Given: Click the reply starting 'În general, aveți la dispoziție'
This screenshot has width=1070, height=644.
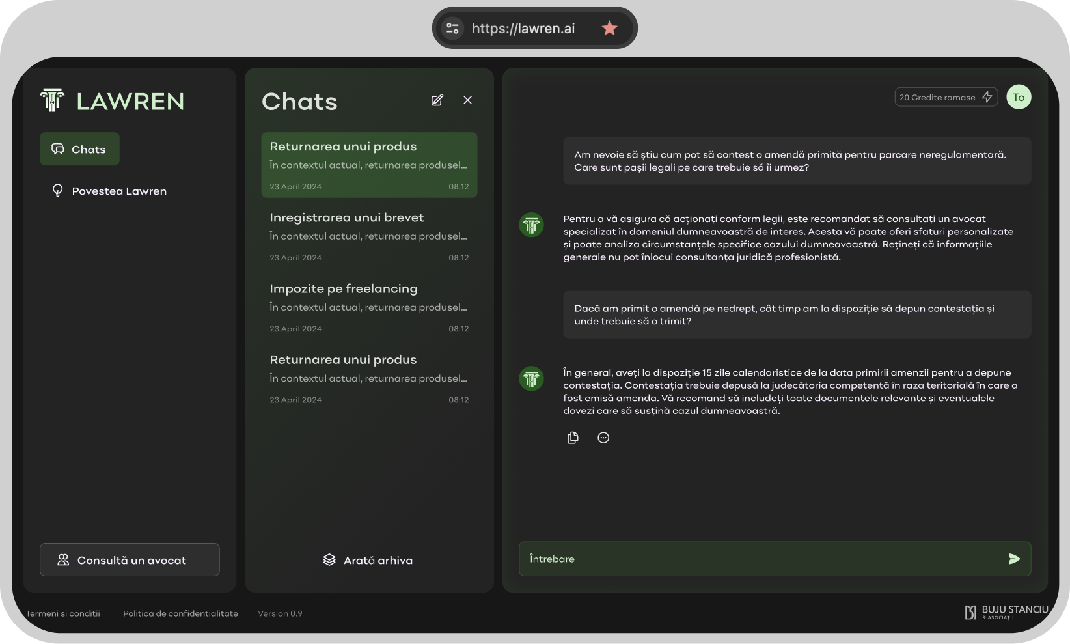Looking at the screenshot, I should pyautogui.click(x=790, y=391).
